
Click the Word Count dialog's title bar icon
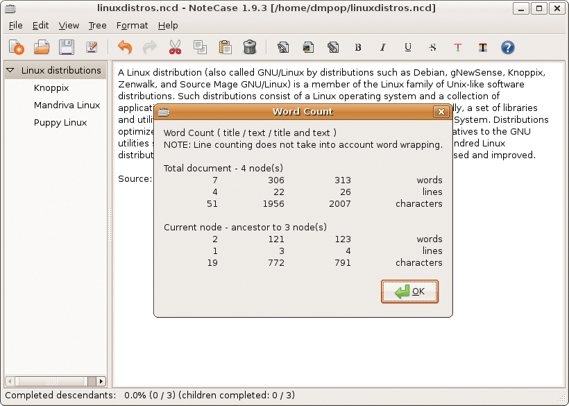tap(164, 112)
